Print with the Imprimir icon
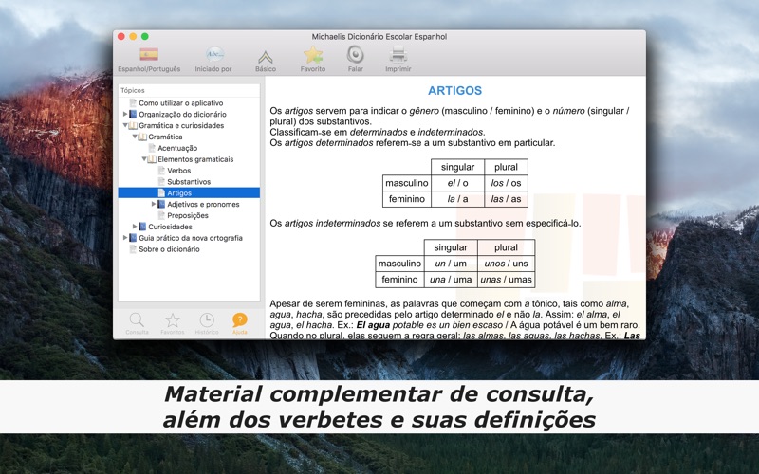Image resolution: width=759 pixels, height=474 pixels. (398, 54)
